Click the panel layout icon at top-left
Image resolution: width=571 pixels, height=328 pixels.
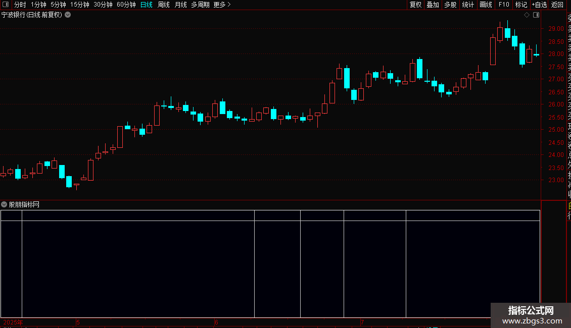click(x=6, y=5)
